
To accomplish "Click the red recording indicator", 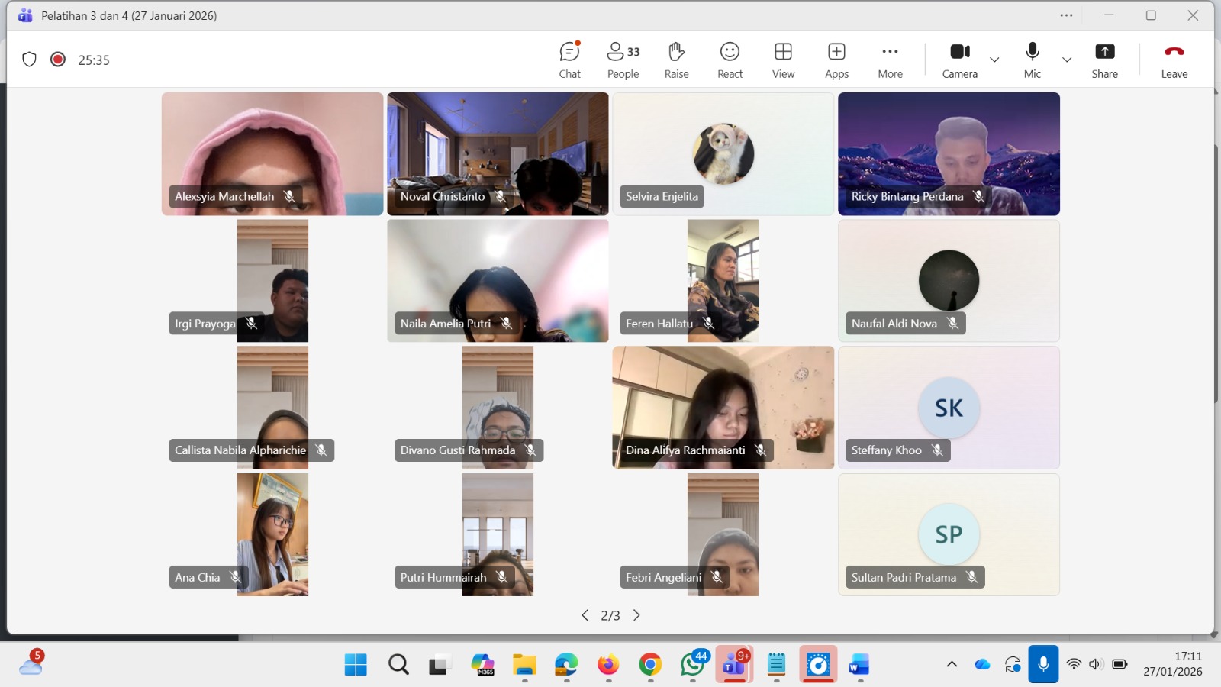I will (x=58, y=60).
